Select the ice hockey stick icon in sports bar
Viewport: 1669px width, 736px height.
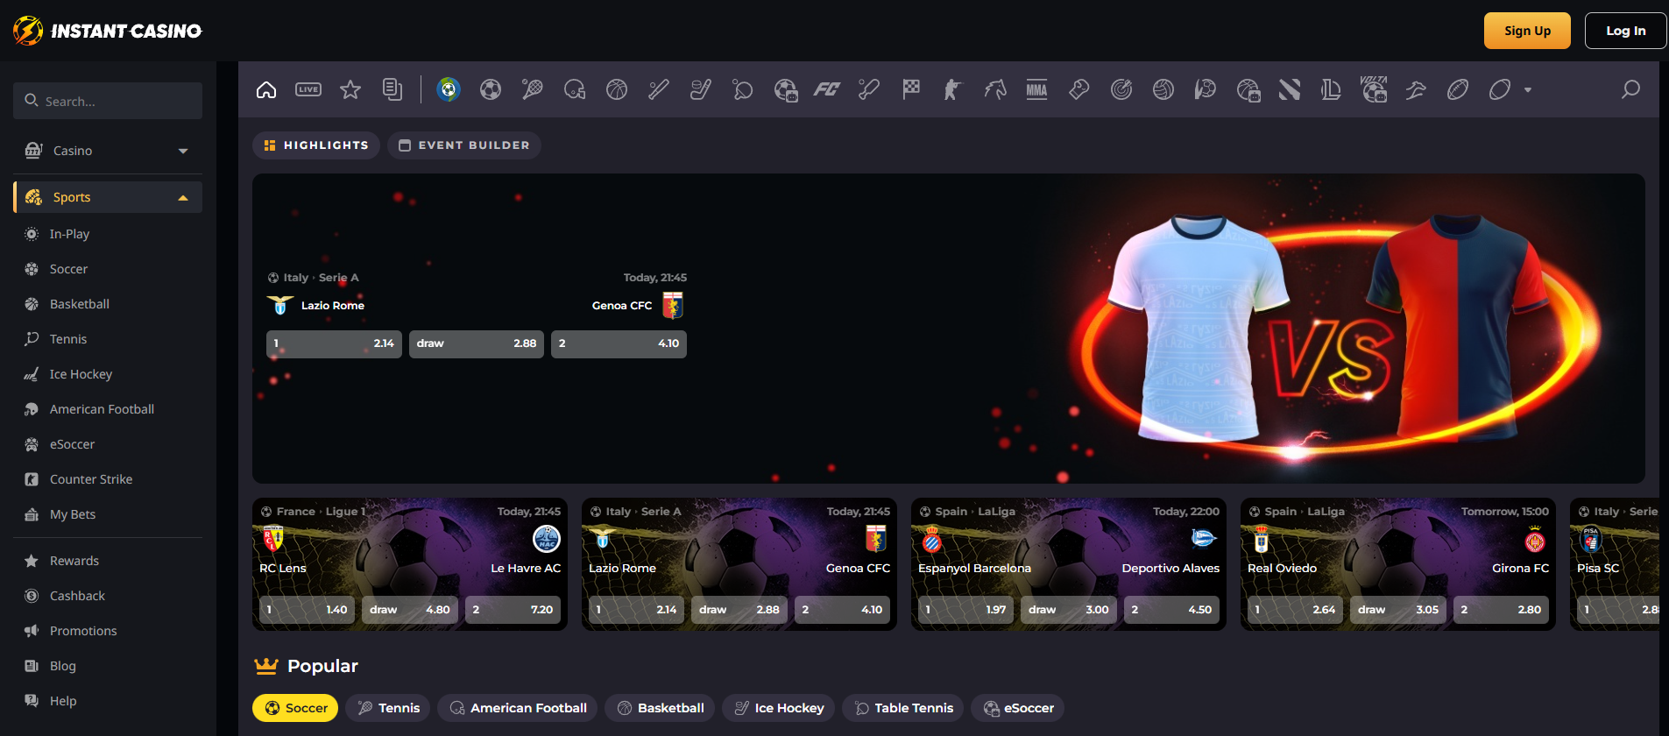click(x=701, y=89)
